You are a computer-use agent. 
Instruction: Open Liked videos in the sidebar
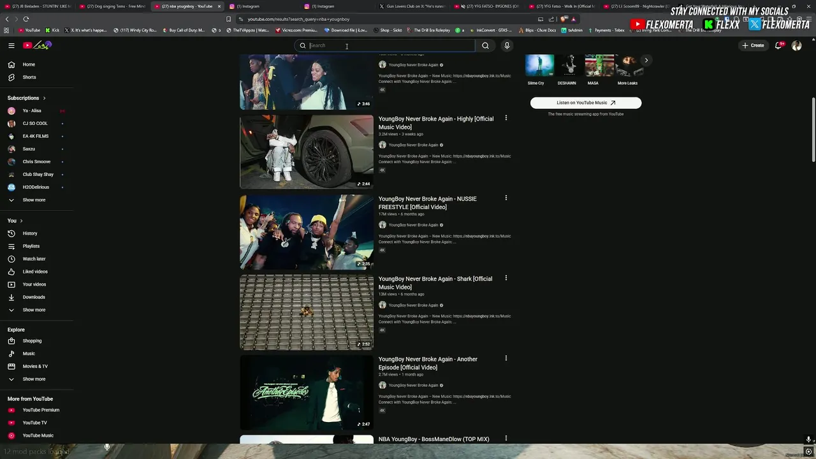pyautogui.click(x=37, y=272)
